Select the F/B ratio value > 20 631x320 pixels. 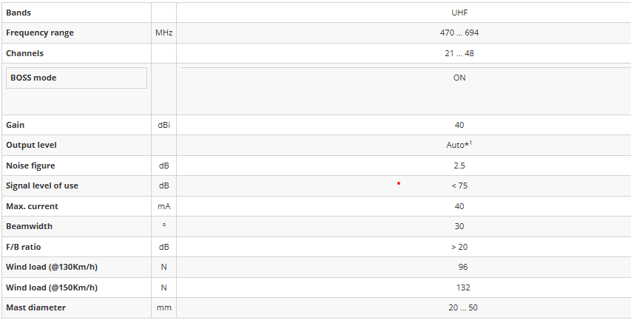click(459, 247)
